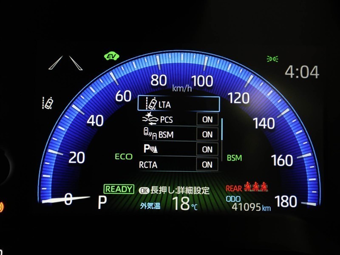
Task: Toggle the parking sonar ON setting
Action: click(x=207, y=149)
